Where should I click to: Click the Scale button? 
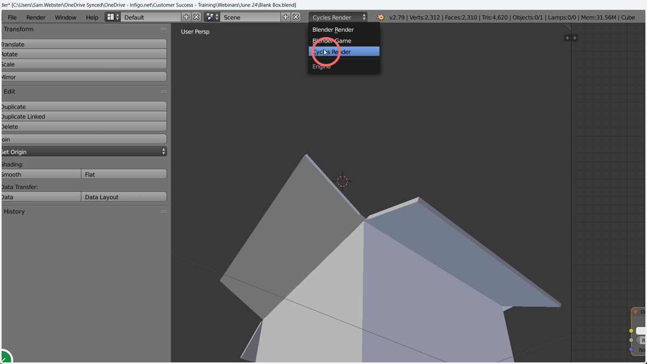coord(84,64)
